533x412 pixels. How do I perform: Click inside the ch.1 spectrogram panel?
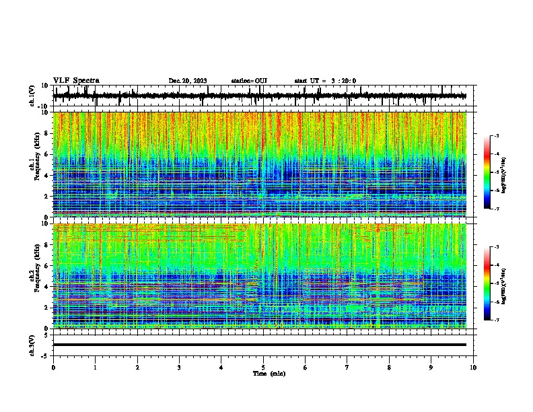pos(260,164)
